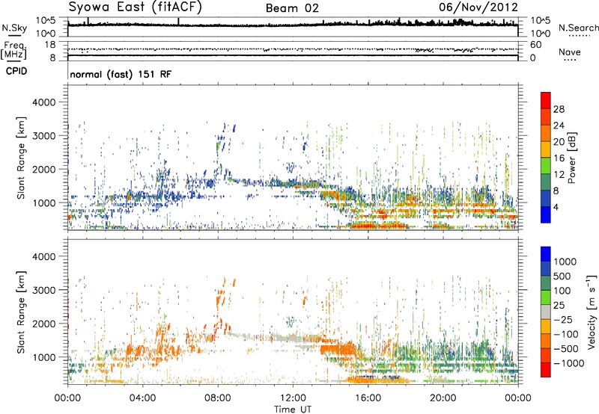Click the date "06/Nov/2012"
This screenshot has height=414, width=599.
point(478,7)
